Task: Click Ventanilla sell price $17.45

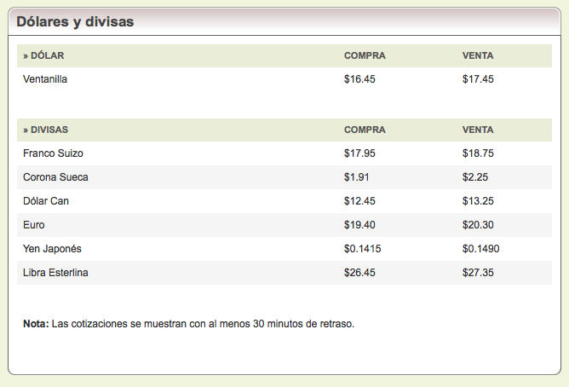Action: coord(478,79)
